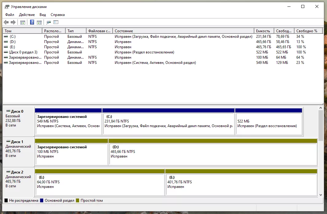
Task: Click the Back arrow in the toolbar
Action: [x=6, y=22]
